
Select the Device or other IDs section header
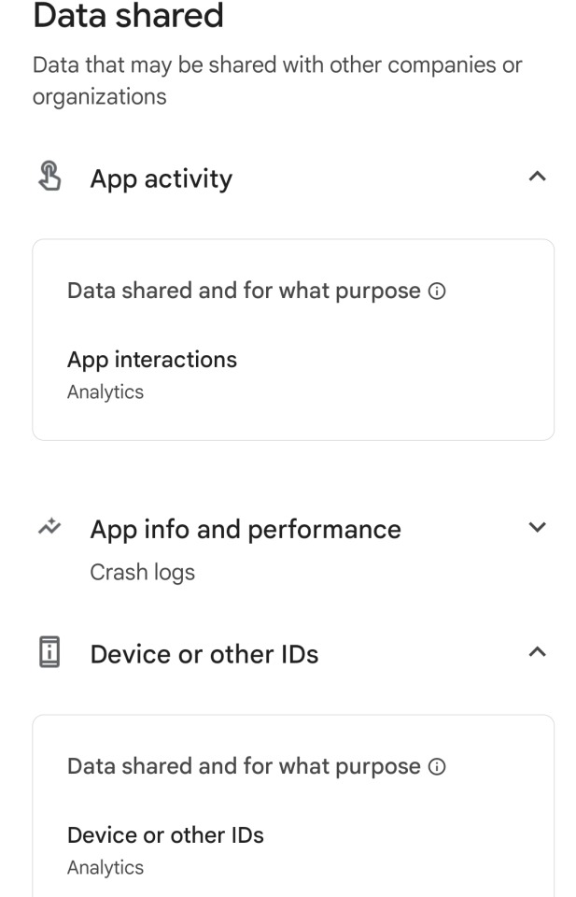pos(204,654)
